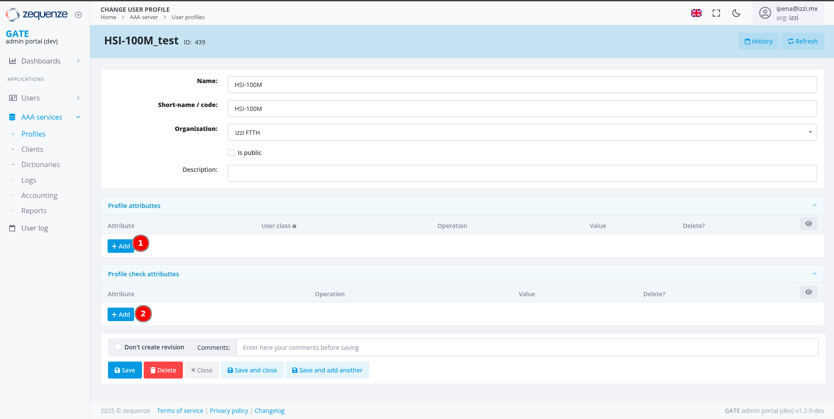
Task: Click the History button
Action: click(x=758, y=41)
